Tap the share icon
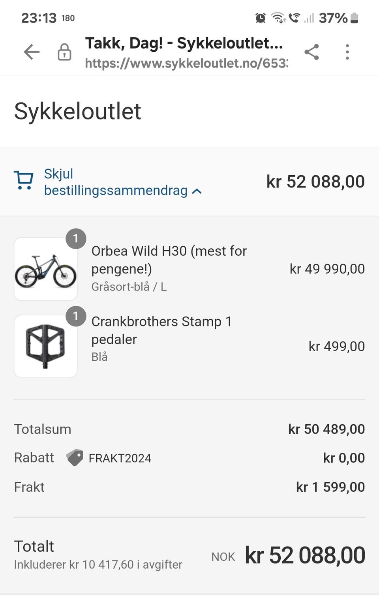This screenshot has width=379, height=609. click(311, 52)
